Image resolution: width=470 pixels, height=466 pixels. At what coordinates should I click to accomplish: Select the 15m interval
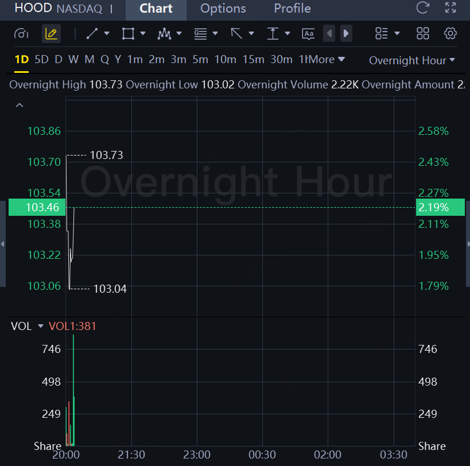coord(253,60)
